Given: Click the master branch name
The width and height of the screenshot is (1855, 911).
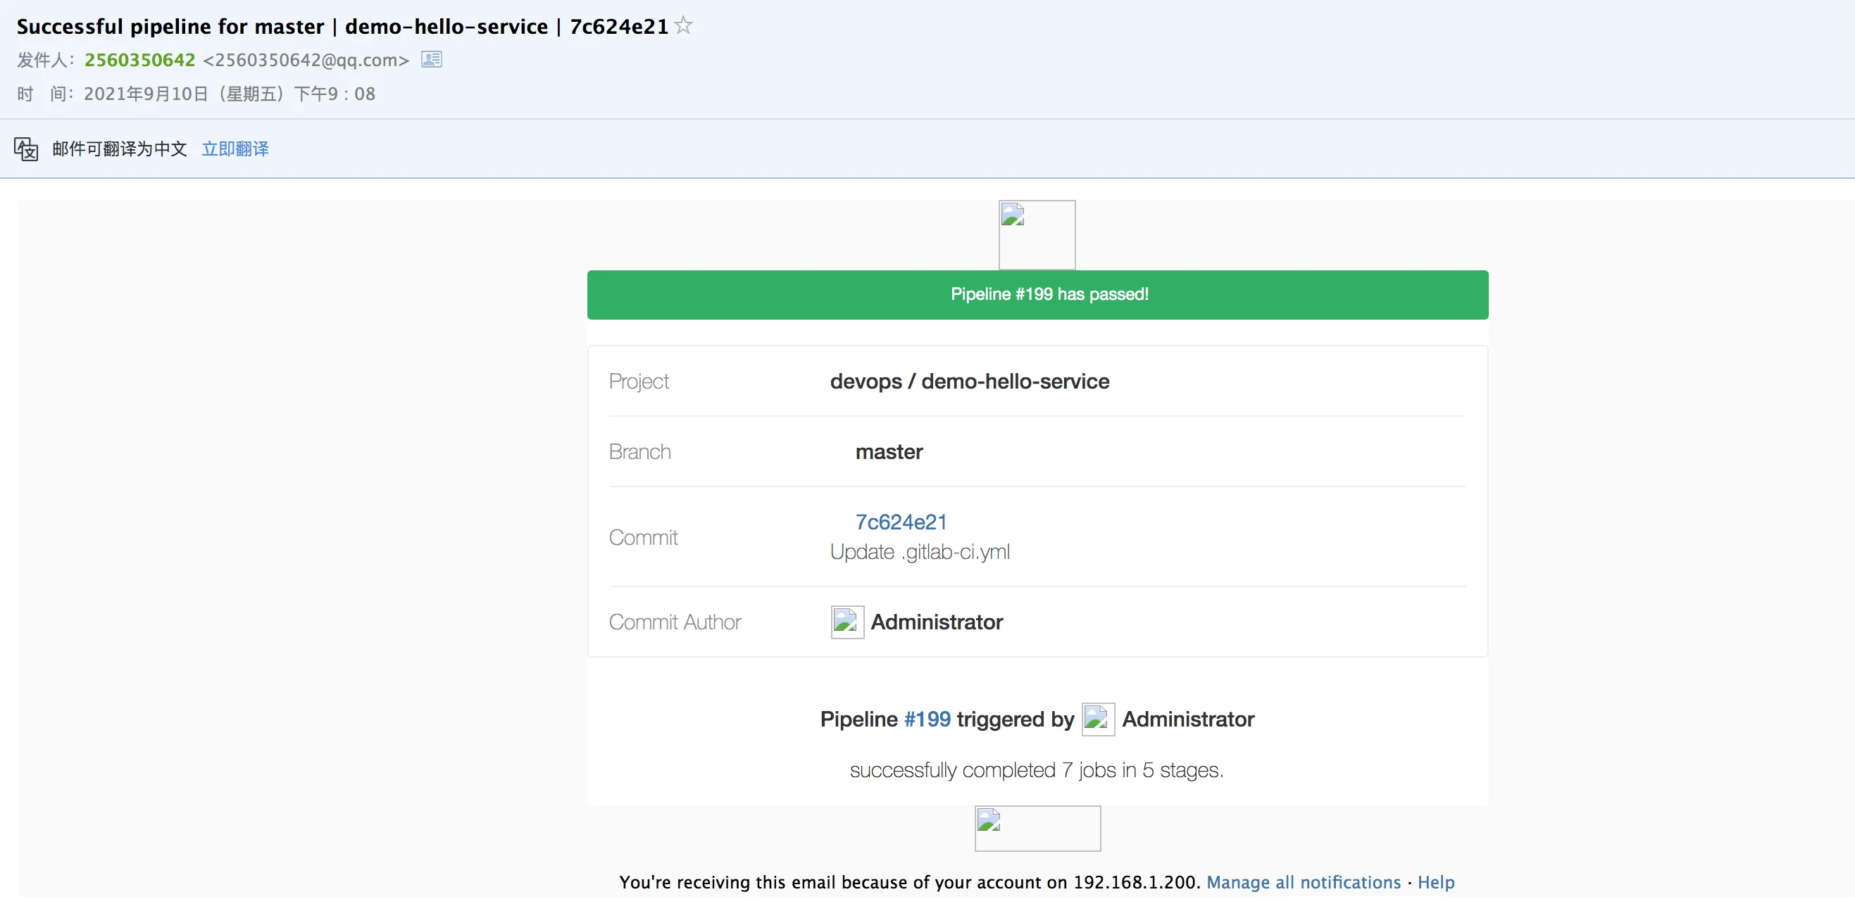Looking at the screenshot, I should pyautogui.click(x=889, y=452).
